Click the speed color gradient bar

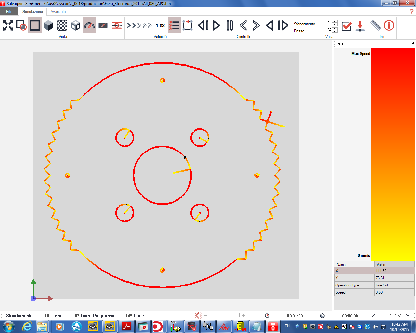393,154
